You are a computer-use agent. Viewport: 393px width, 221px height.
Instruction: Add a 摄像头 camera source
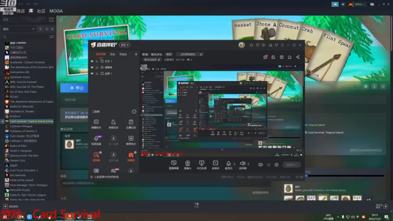click(188, 165)
